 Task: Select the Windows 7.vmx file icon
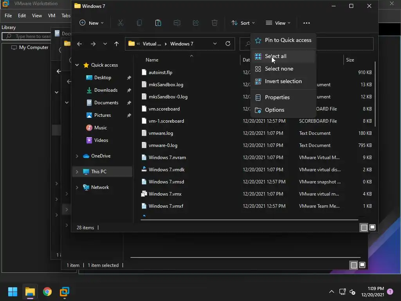(x=144, y=194)
